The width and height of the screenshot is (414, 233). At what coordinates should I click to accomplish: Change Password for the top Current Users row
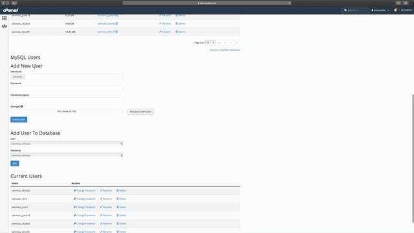85,190
